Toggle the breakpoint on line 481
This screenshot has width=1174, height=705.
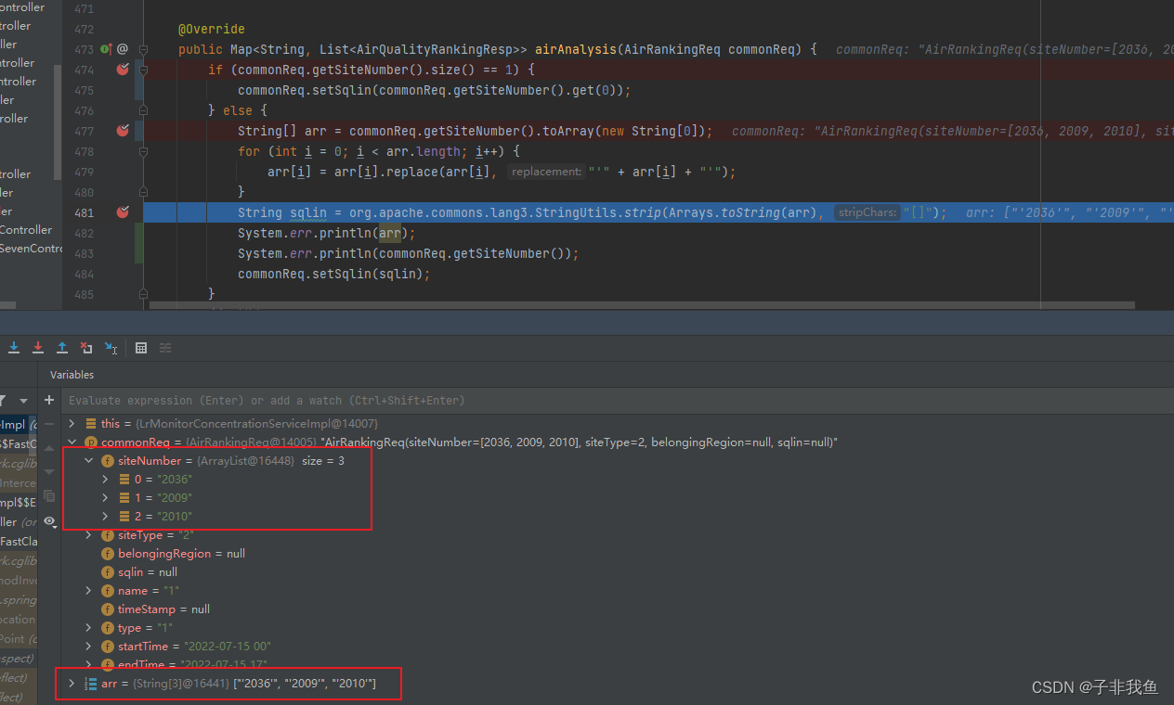tap(122, 212)
